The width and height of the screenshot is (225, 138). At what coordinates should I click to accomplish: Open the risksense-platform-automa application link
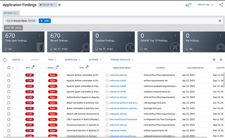tap(124, 108)
